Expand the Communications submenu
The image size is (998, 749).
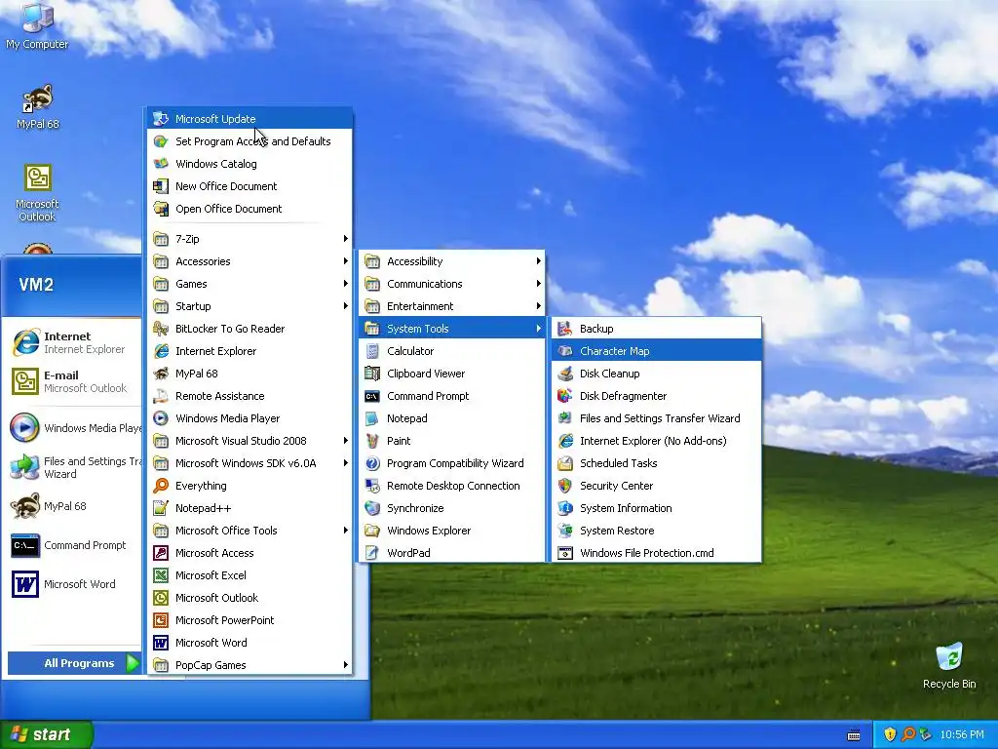click(452, 284)
